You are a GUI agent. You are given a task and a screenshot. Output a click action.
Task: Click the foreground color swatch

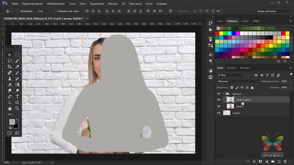click(x=12, y=122)
